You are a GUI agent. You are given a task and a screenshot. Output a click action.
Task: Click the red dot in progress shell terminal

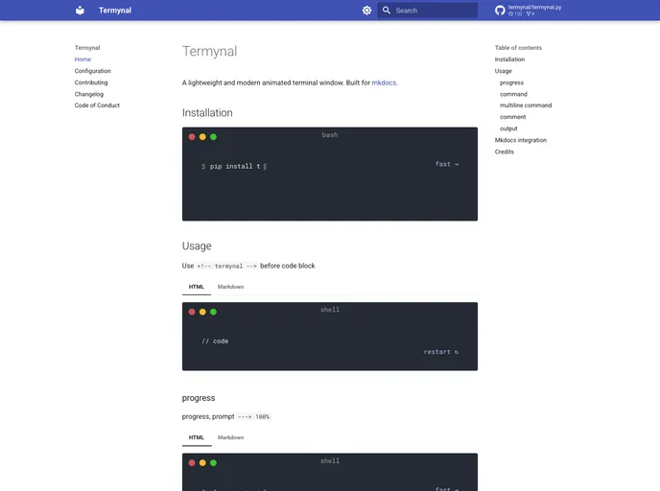pyautogui.click(x=192, y=463)
